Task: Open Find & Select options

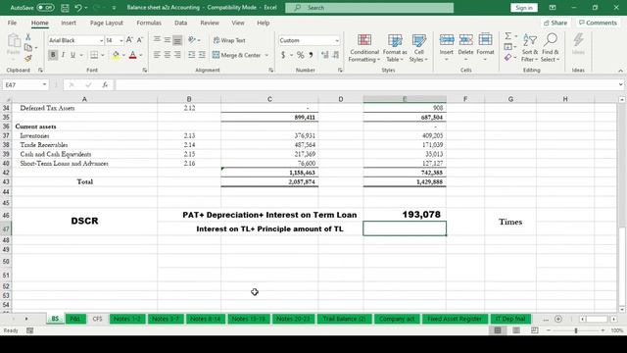Action: coord(551,48)
